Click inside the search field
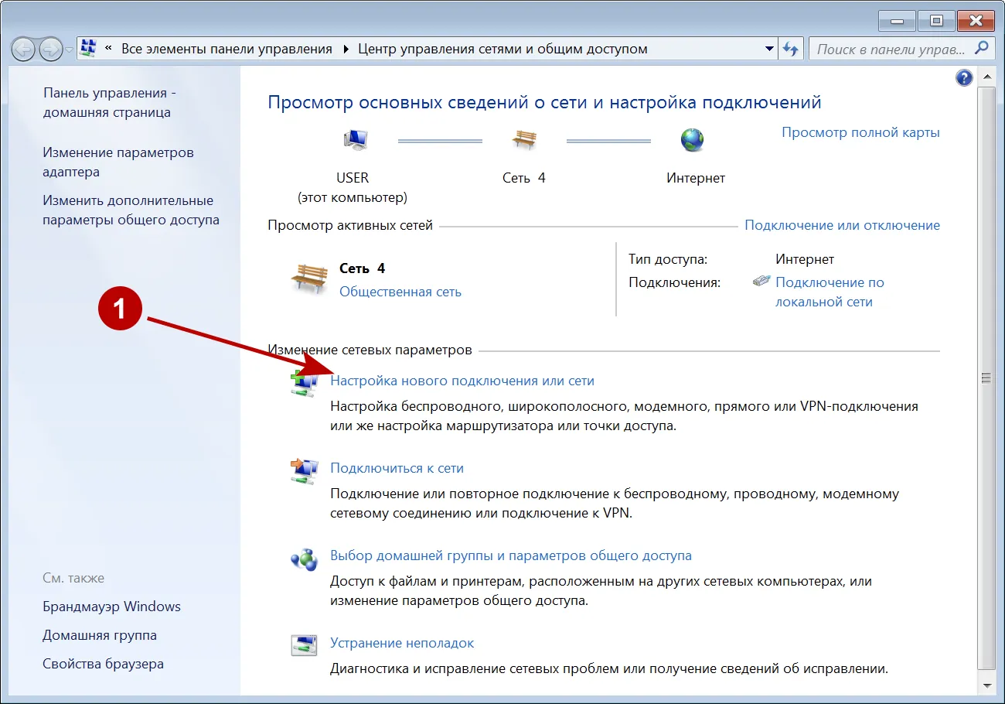1005x704 pixels. (889, 48)
